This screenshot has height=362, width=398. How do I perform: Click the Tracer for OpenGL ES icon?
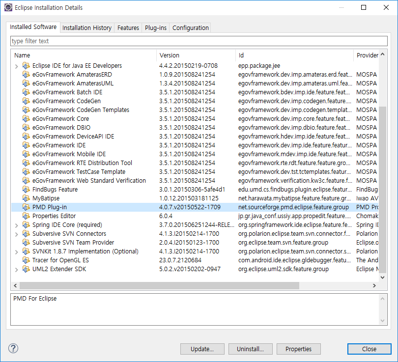(x=26, y=260)
